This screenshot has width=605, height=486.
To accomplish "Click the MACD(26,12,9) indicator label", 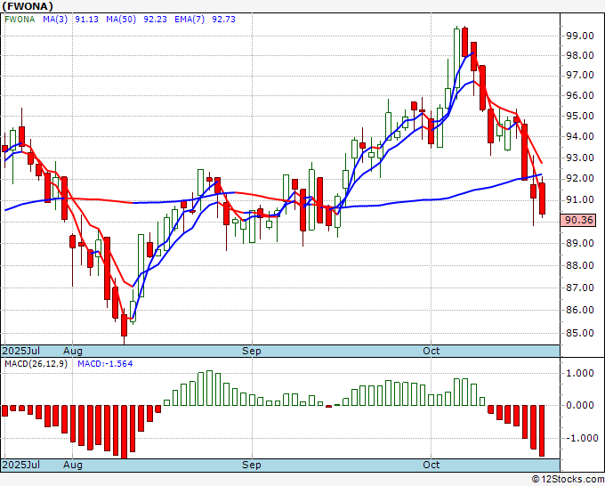I will (x=36, y=364).
